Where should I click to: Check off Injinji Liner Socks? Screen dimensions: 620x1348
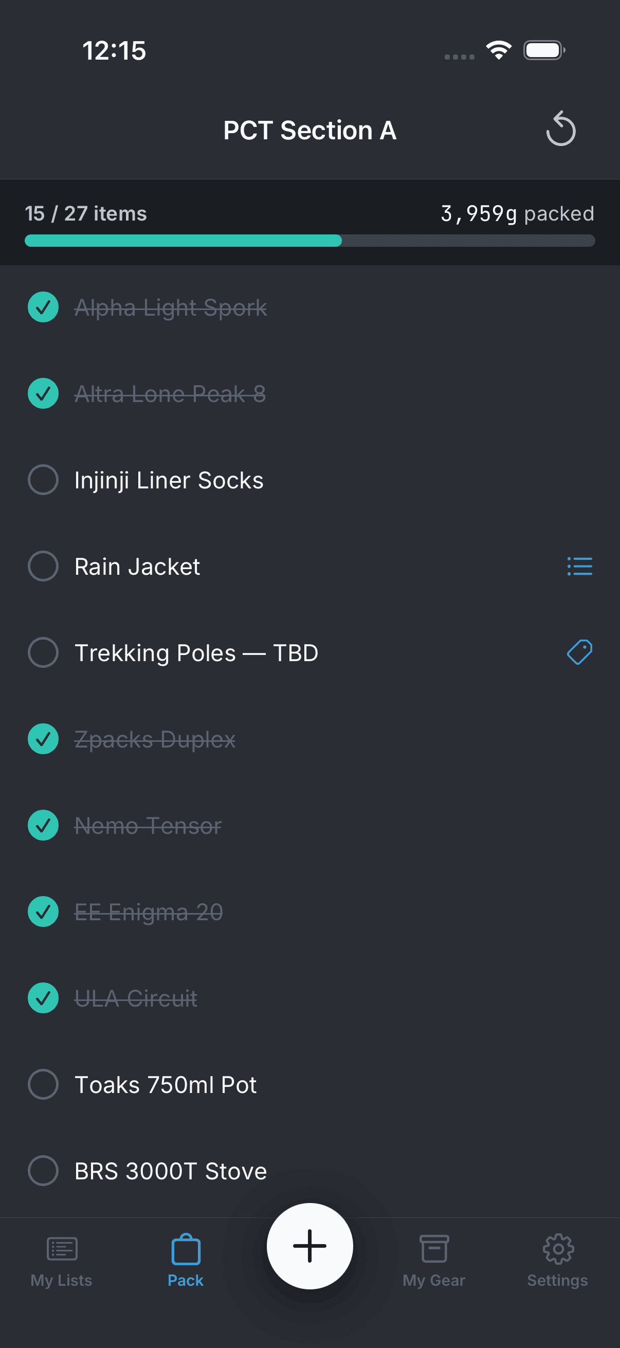[43, 480]
